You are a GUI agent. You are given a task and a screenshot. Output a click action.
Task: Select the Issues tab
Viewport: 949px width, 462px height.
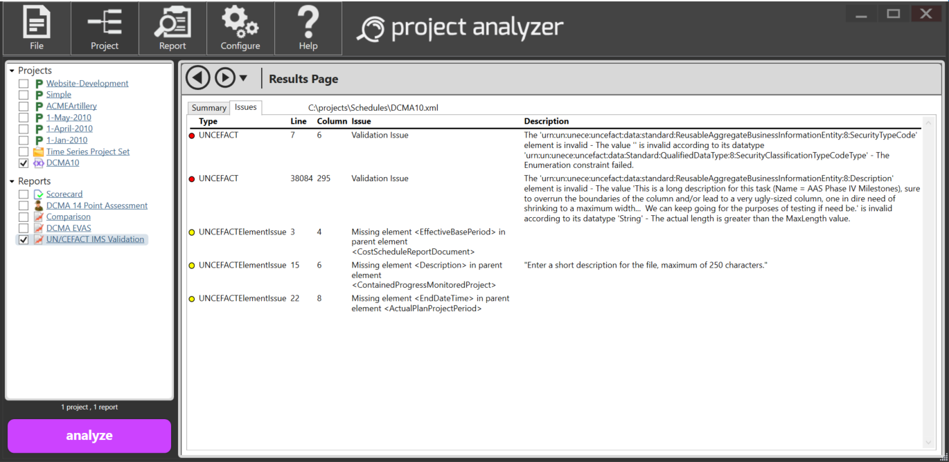(245, 107)
